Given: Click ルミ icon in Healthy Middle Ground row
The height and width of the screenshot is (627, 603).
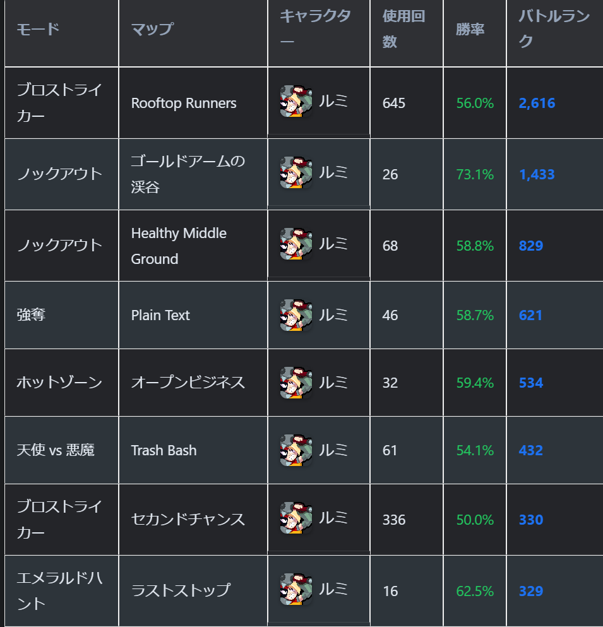Looking at the screenshot, I should [x=296, y=244].
